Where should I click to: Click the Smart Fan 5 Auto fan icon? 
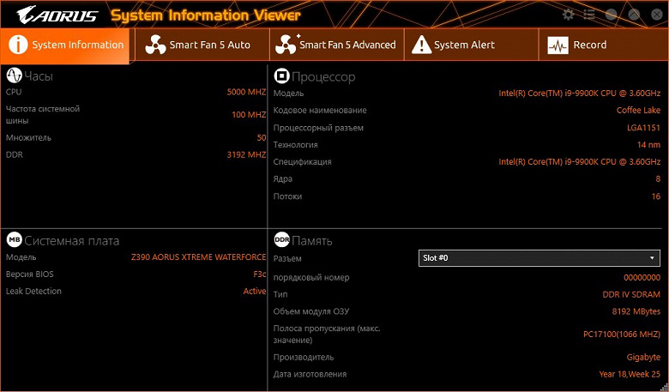pyautogui.click(x=155, y=45)
